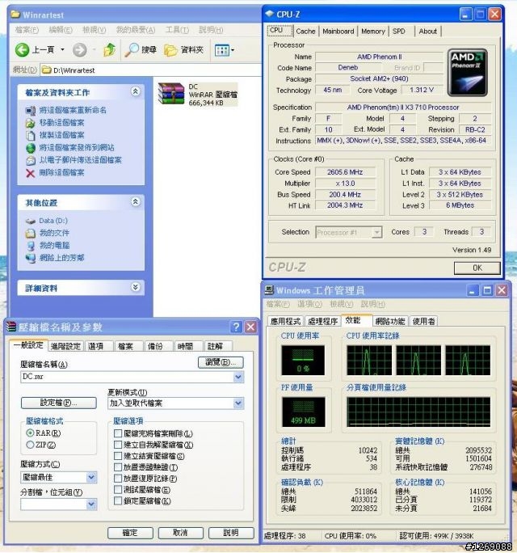
Task: Select RAR archive format radio button
Action: pos(31,433)
